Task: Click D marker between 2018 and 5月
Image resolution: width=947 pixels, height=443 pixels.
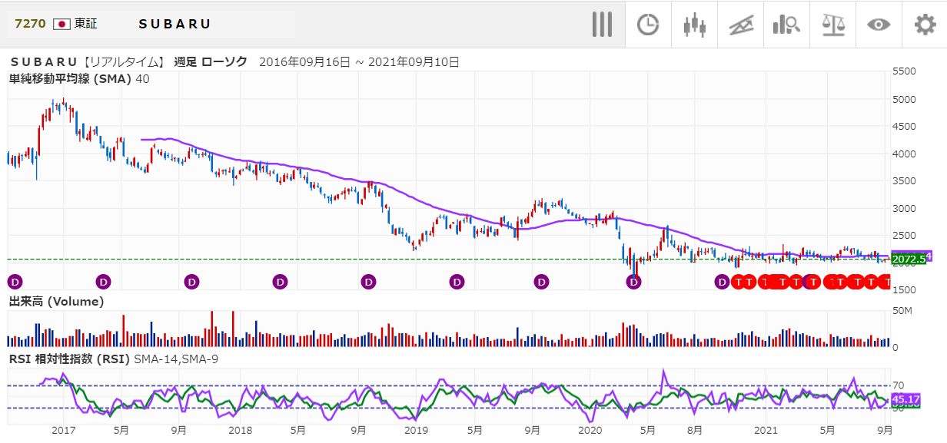Action: [280, 282]
